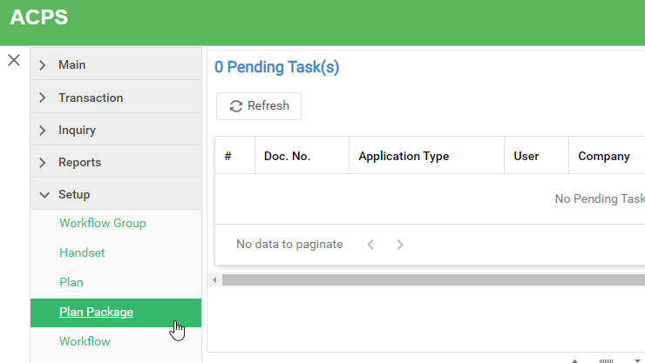Collapse the Setup menu section
Viewport: 645px width, 363px height.
tap(74, 194)
